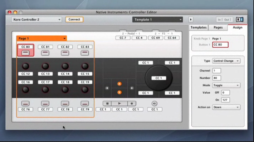Select the knob labeled CC 14
254x142 pixels.
pos(65,66)
